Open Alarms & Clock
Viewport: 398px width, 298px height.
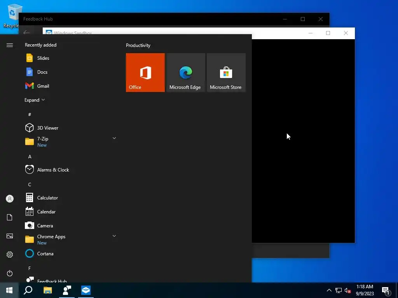71,170
